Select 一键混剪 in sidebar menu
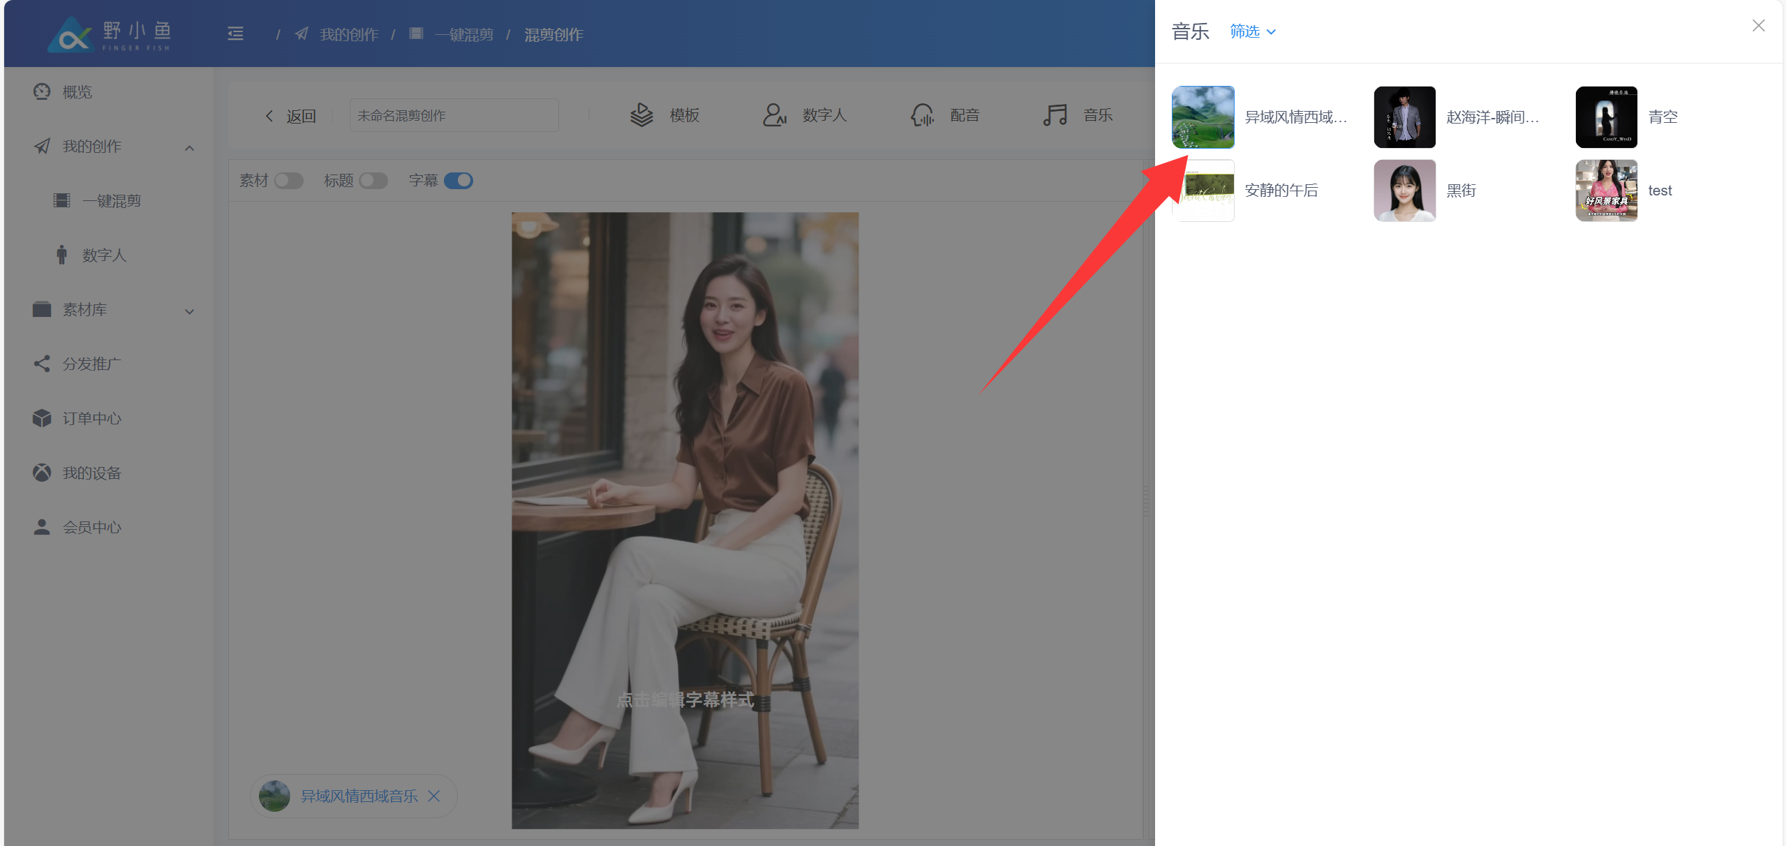 tap(112, 201)
